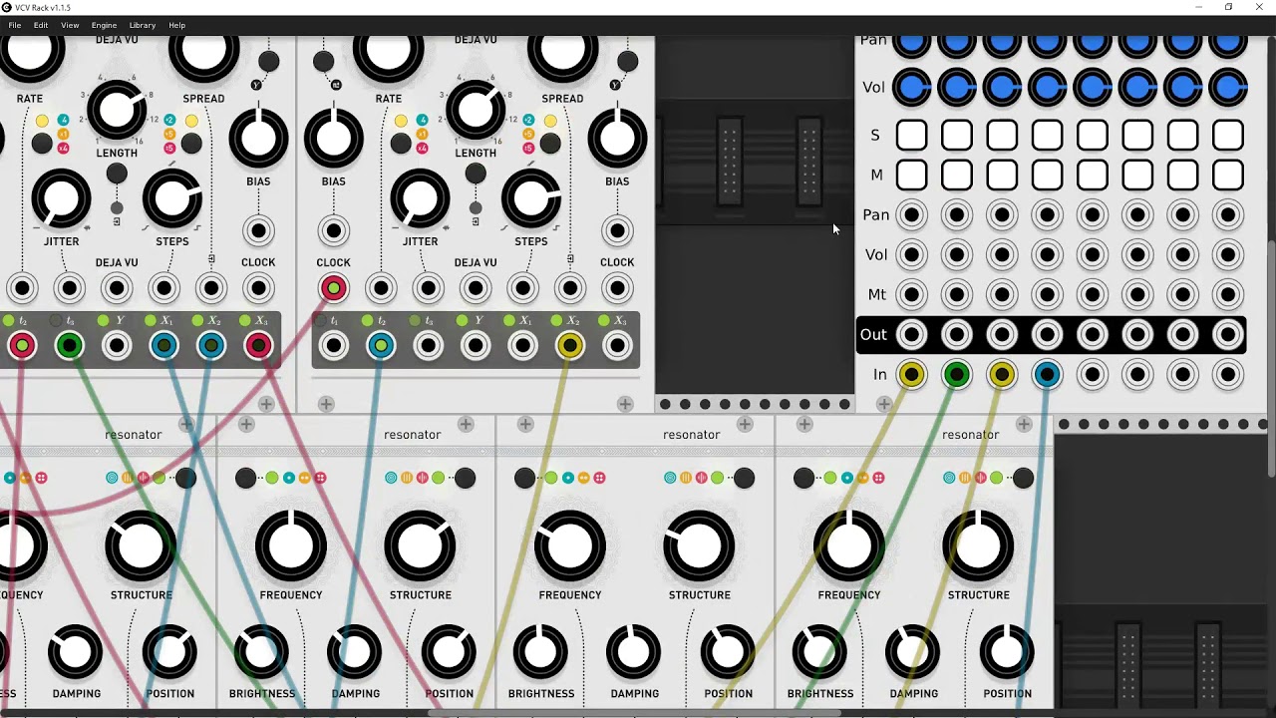
Task: Click the Mt jack of mixer channel 6
Action: coord(1137,294)
